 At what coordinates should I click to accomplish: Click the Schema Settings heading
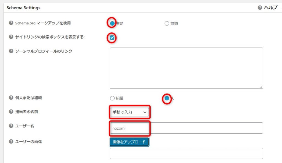click(23, 8)
